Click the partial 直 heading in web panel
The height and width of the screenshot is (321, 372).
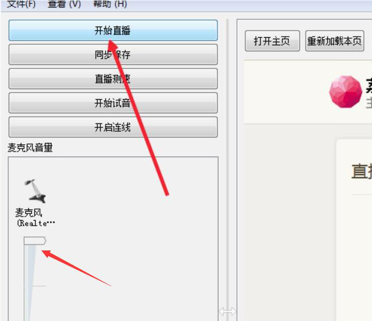click(x=361, y=171)
